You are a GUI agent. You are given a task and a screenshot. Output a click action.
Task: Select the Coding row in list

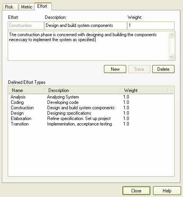[91, 102]
